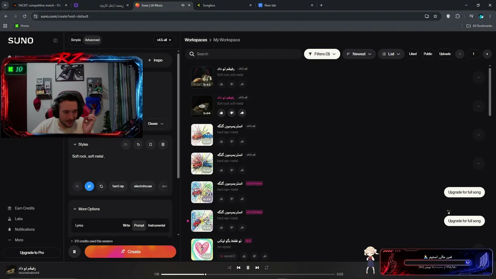Add the electrohouse style tag
The height and width of the screenshot is (279, 496).
coord(143,186)
